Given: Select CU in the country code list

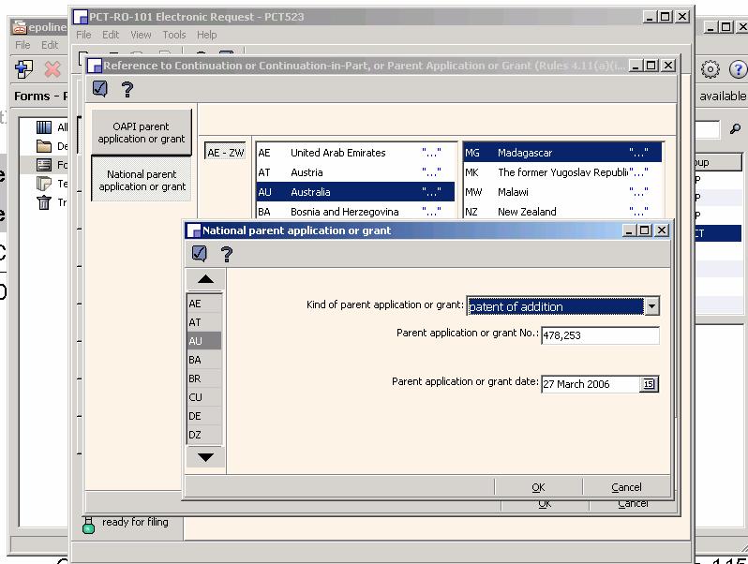Looking at the screenshot, I should coord(204,397).
